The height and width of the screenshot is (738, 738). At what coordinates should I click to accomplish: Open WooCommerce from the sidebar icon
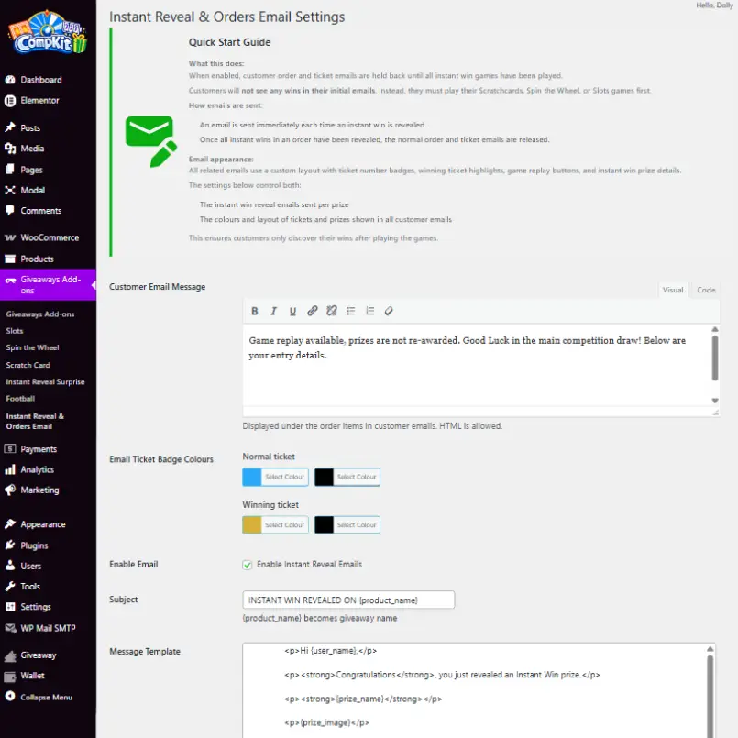[9, 237]
